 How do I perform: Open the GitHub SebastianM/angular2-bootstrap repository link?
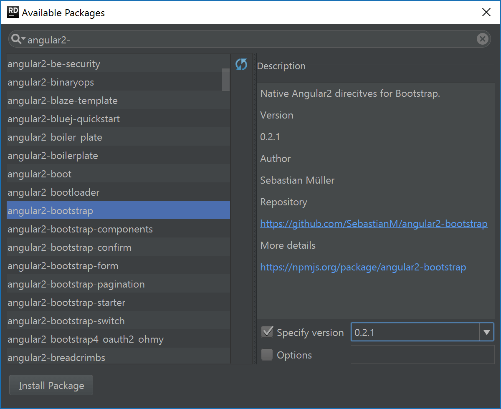[374, 224]
